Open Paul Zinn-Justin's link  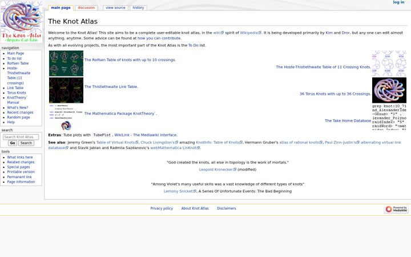342,142
